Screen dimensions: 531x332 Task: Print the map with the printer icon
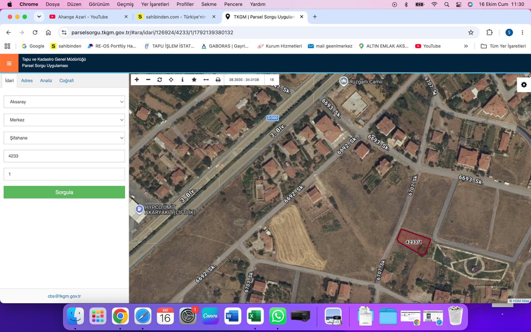pos(218,80)
